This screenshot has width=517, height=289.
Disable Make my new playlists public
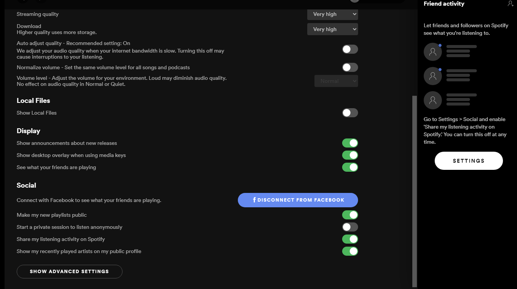350,215
